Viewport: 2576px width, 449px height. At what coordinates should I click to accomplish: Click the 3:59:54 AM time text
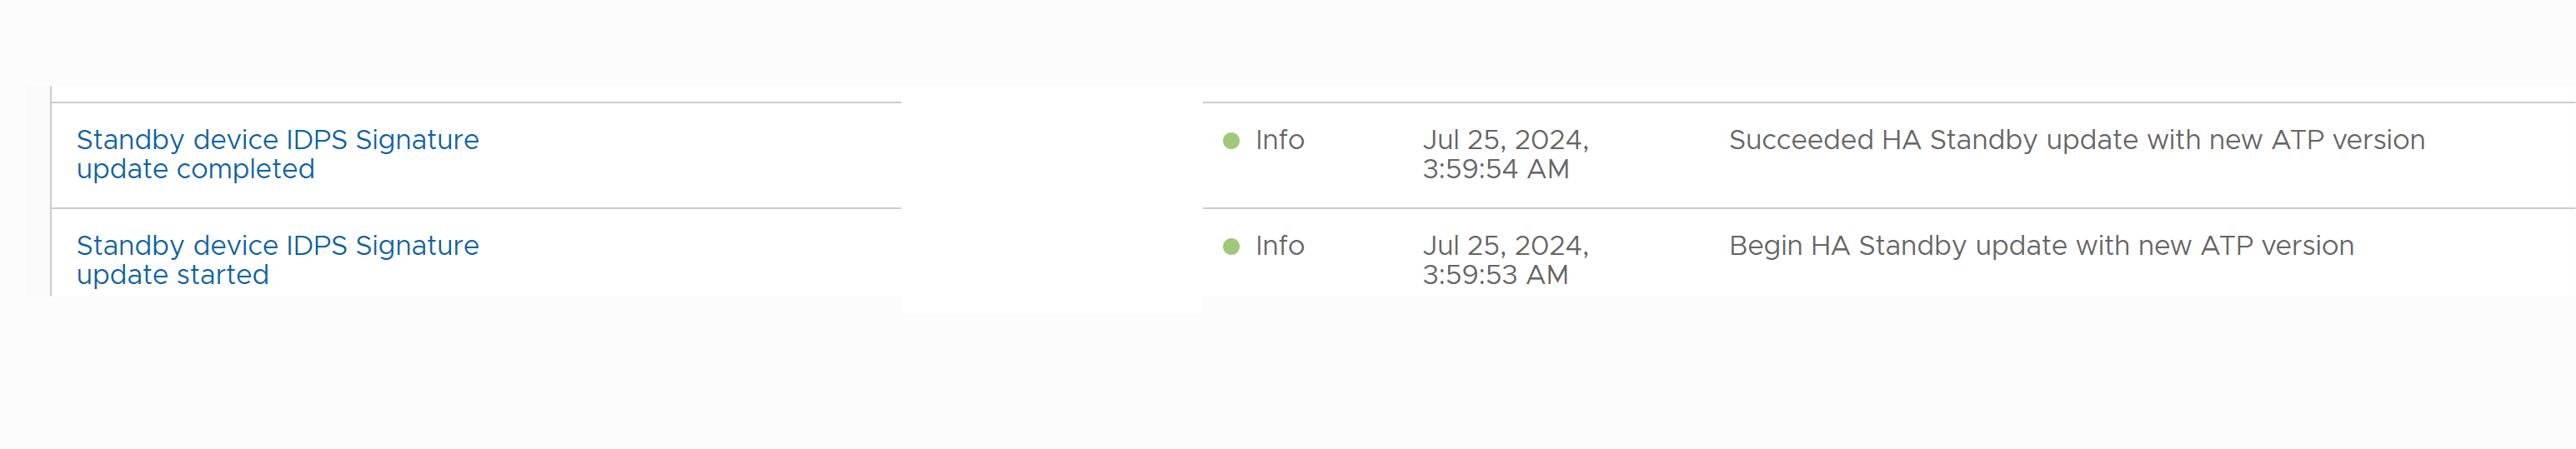[1495, 170]
